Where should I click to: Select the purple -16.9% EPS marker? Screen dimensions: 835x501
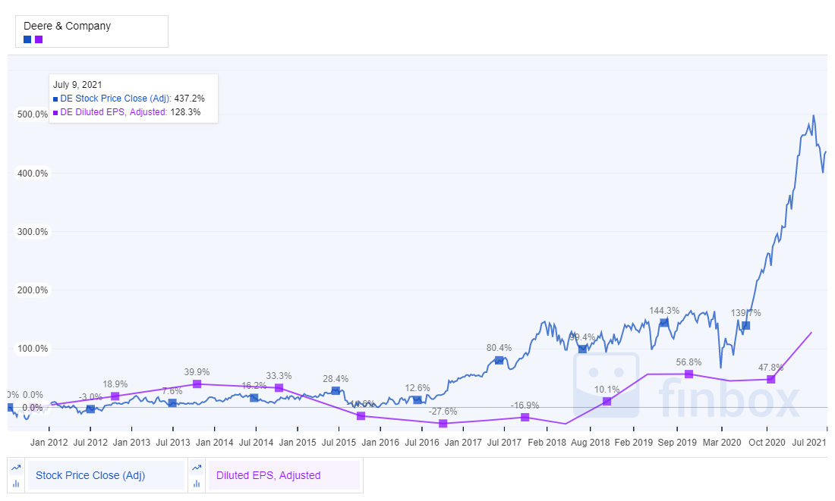[525, 417]
